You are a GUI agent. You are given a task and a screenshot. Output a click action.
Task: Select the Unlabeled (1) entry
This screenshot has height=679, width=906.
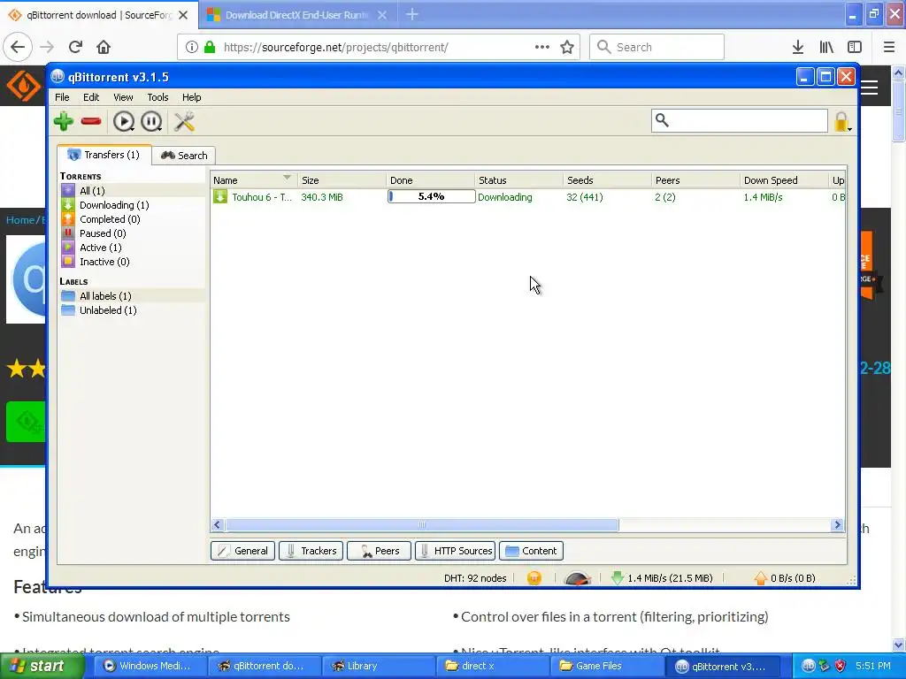click(x=133, y=310)
